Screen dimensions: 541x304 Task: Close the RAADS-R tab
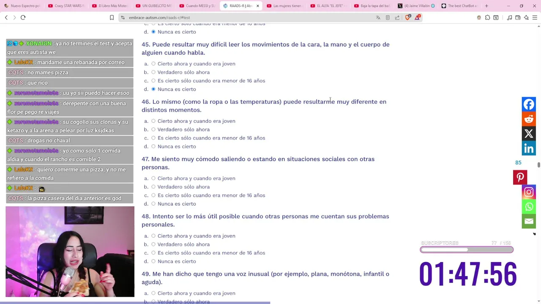tap(257, 6)
